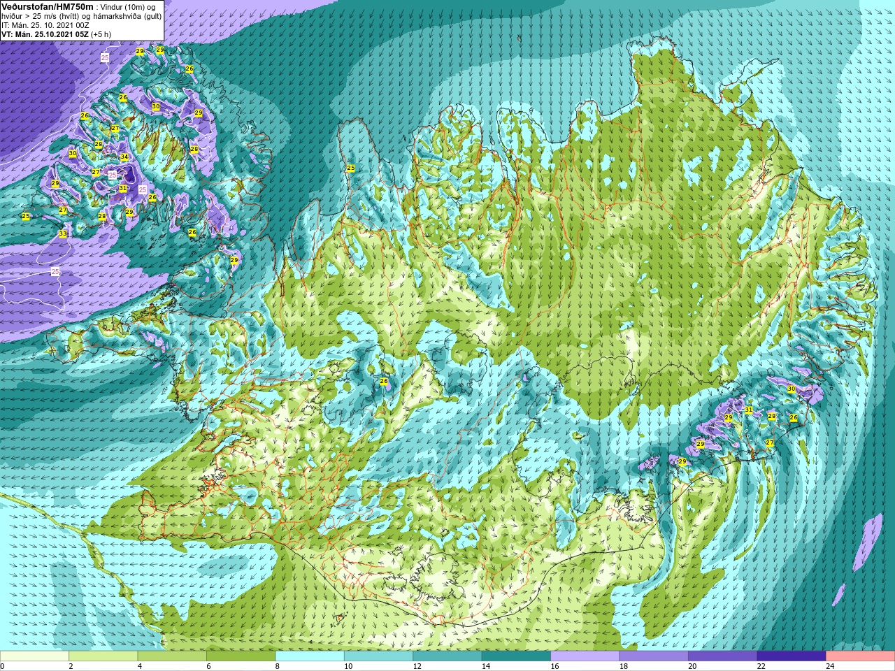
Task: Pick the 4–6 m/s light green swatch
Action: (x=172, y=656)
